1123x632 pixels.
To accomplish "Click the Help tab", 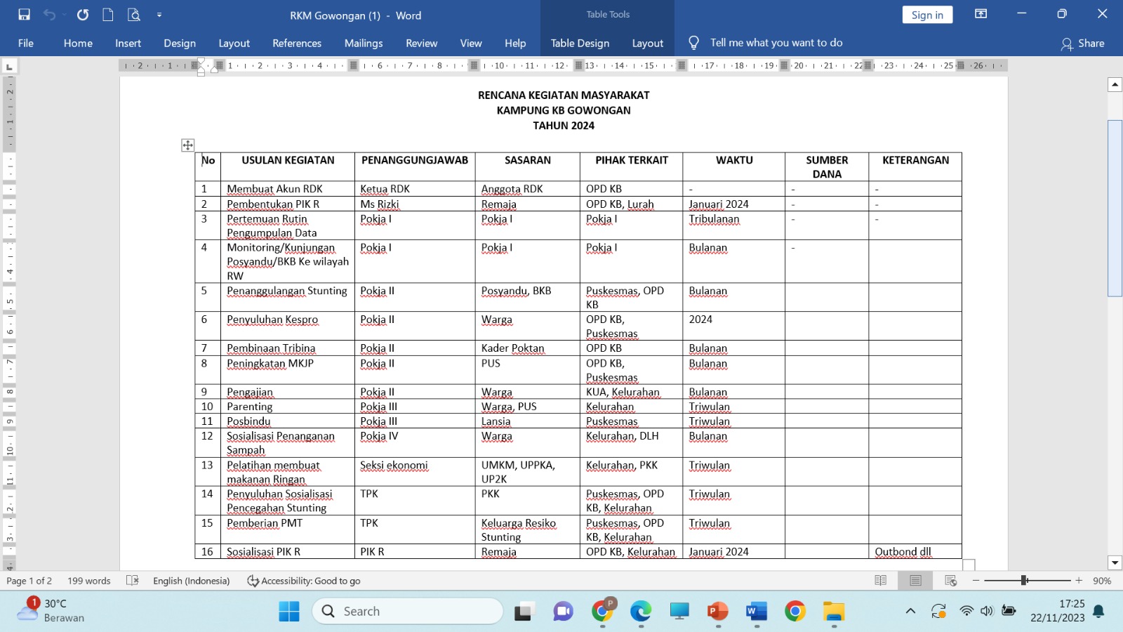I will click(x=515, y=43).
